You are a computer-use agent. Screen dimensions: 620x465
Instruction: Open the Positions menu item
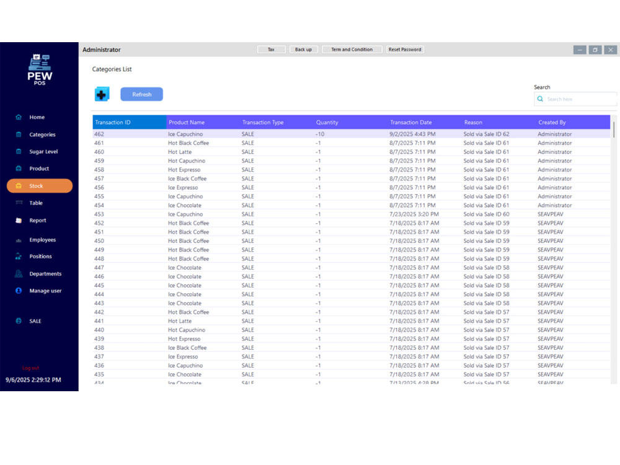[x=40, y=256]
